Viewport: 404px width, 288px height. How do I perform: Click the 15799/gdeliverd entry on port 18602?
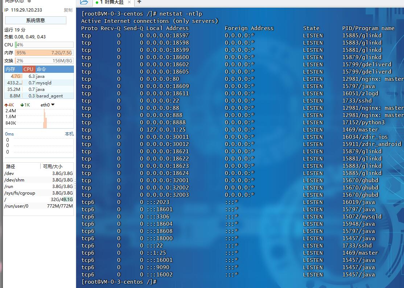pos(367,64)
